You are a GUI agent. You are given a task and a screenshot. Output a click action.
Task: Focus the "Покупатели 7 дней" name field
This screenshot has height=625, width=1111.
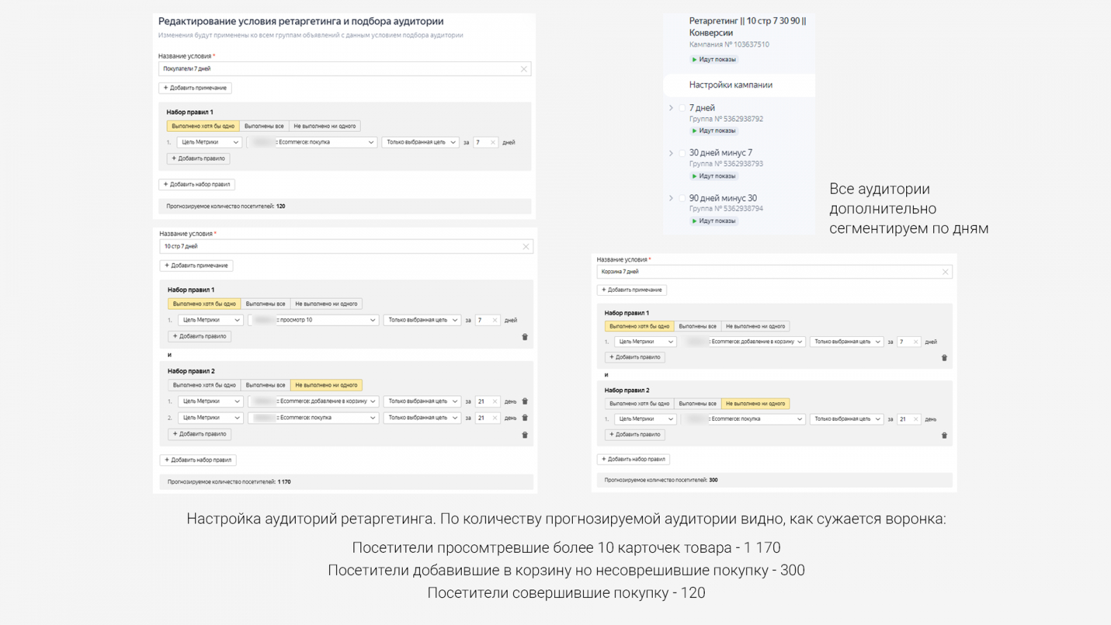pos(344,69)
